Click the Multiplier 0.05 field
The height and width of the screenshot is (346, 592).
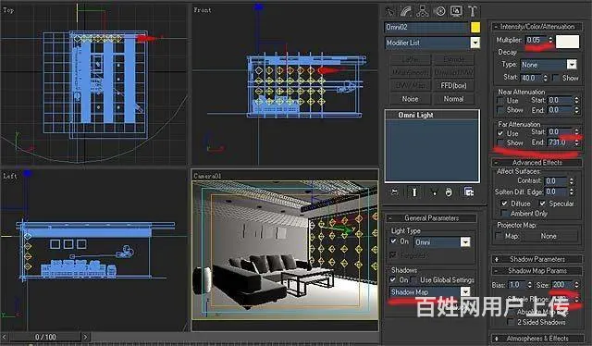coord(536,40)
